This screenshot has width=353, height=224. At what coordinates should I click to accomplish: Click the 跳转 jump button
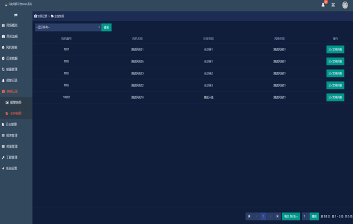pos(314,216)
